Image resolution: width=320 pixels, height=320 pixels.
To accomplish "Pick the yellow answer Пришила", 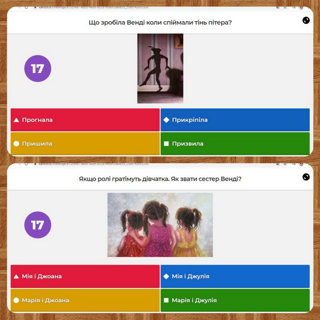I will pyautogui.click(x=85, y=143).
